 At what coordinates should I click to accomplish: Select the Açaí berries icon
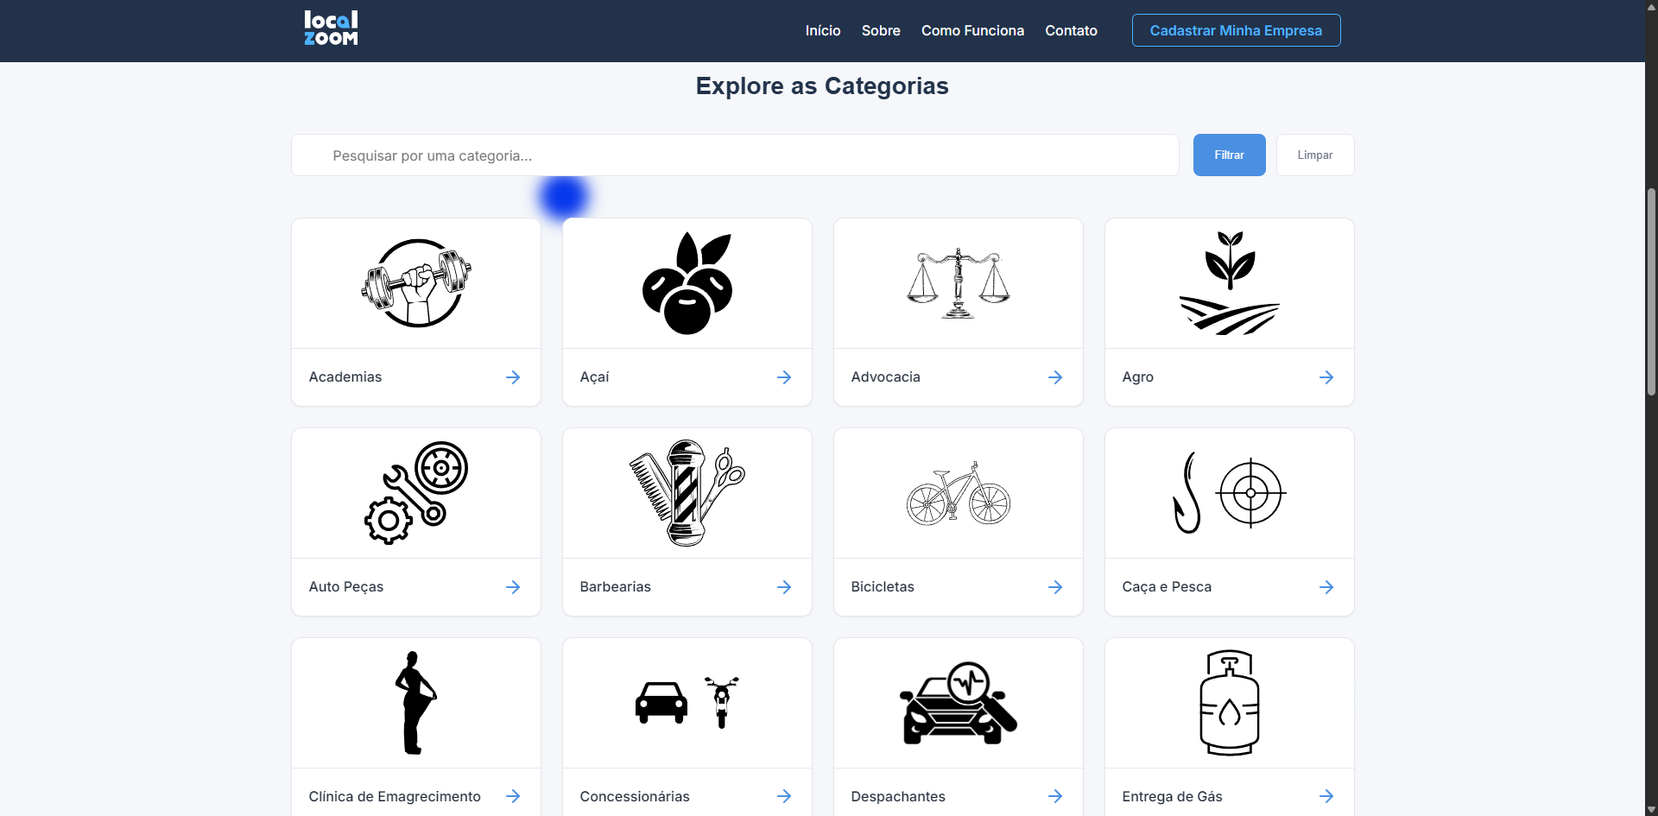tap(687, 283)
